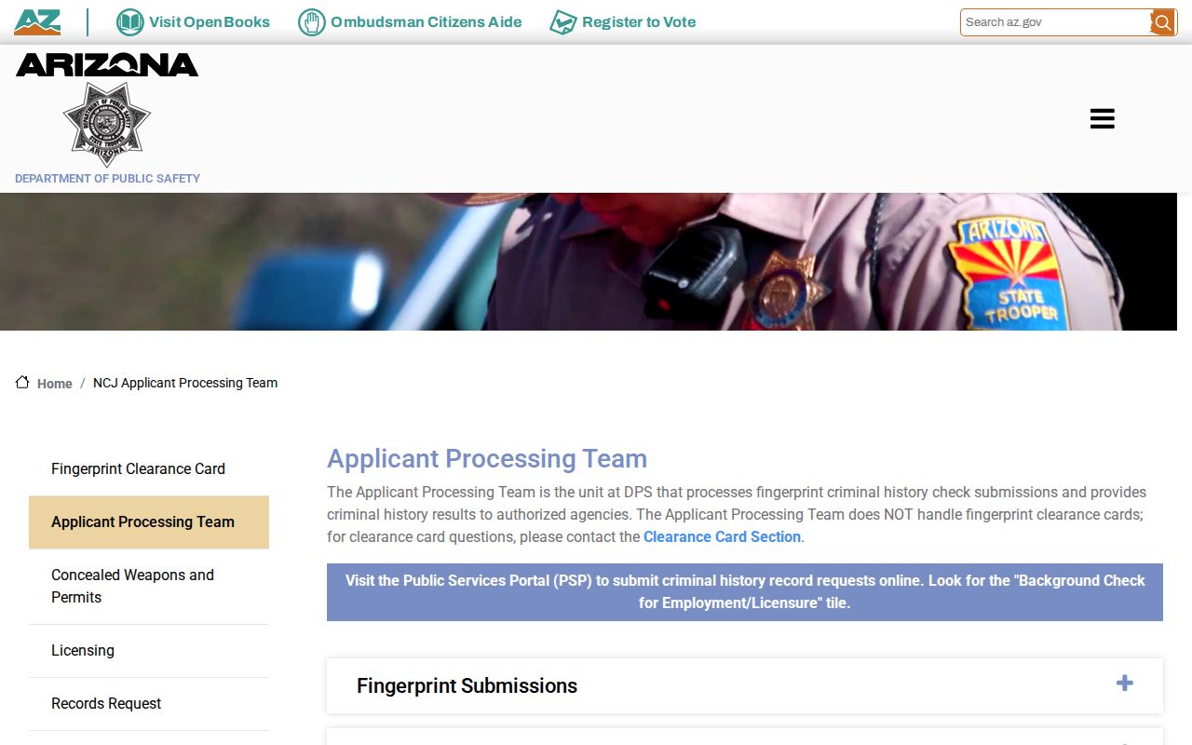Click the Register to Vote ballot icon
Viewport: 1192px width, 745px height.
point(562,22)
